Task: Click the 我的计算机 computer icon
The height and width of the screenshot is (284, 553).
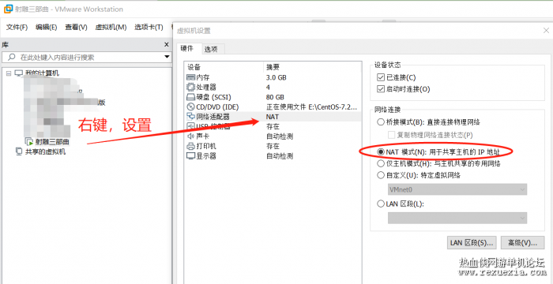Action: (18, 73)
